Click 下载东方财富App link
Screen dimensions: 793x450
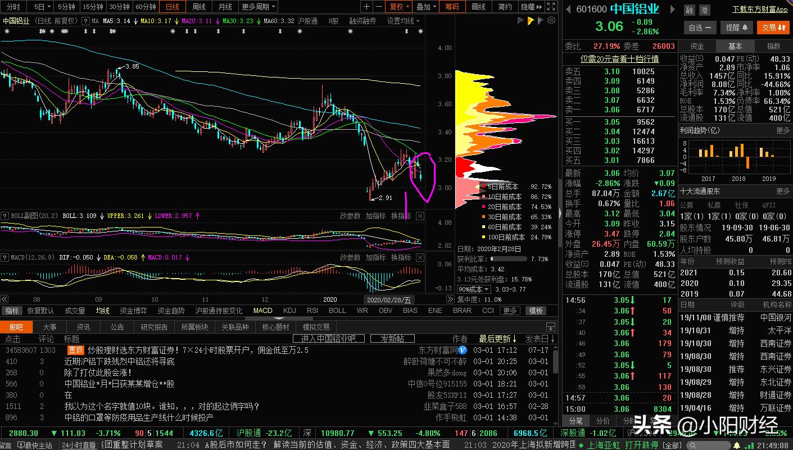760,10
